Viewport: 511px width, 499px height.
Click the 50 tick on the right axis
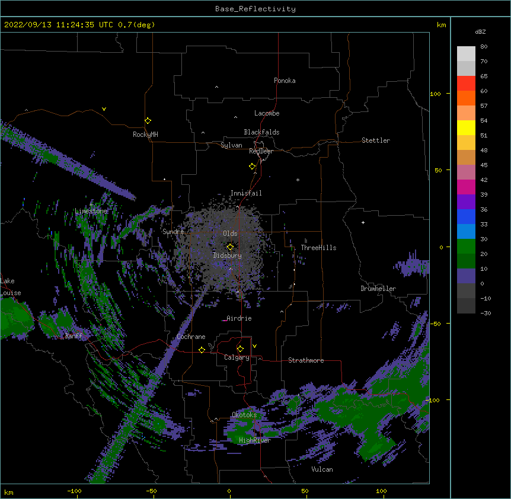click(438, 170)
